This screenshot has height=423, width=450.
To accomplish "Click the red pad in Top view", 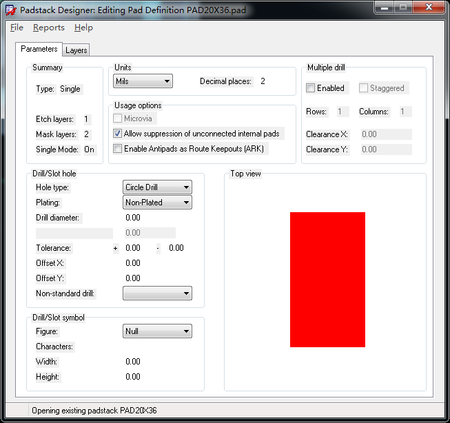I will (x=327, y=280).
